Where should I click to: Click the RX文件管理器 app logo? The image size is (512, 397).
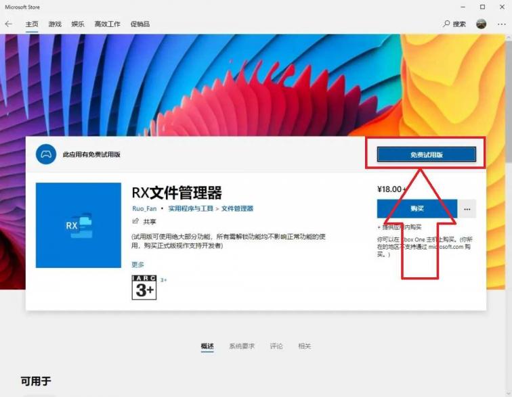click(79, 225)
